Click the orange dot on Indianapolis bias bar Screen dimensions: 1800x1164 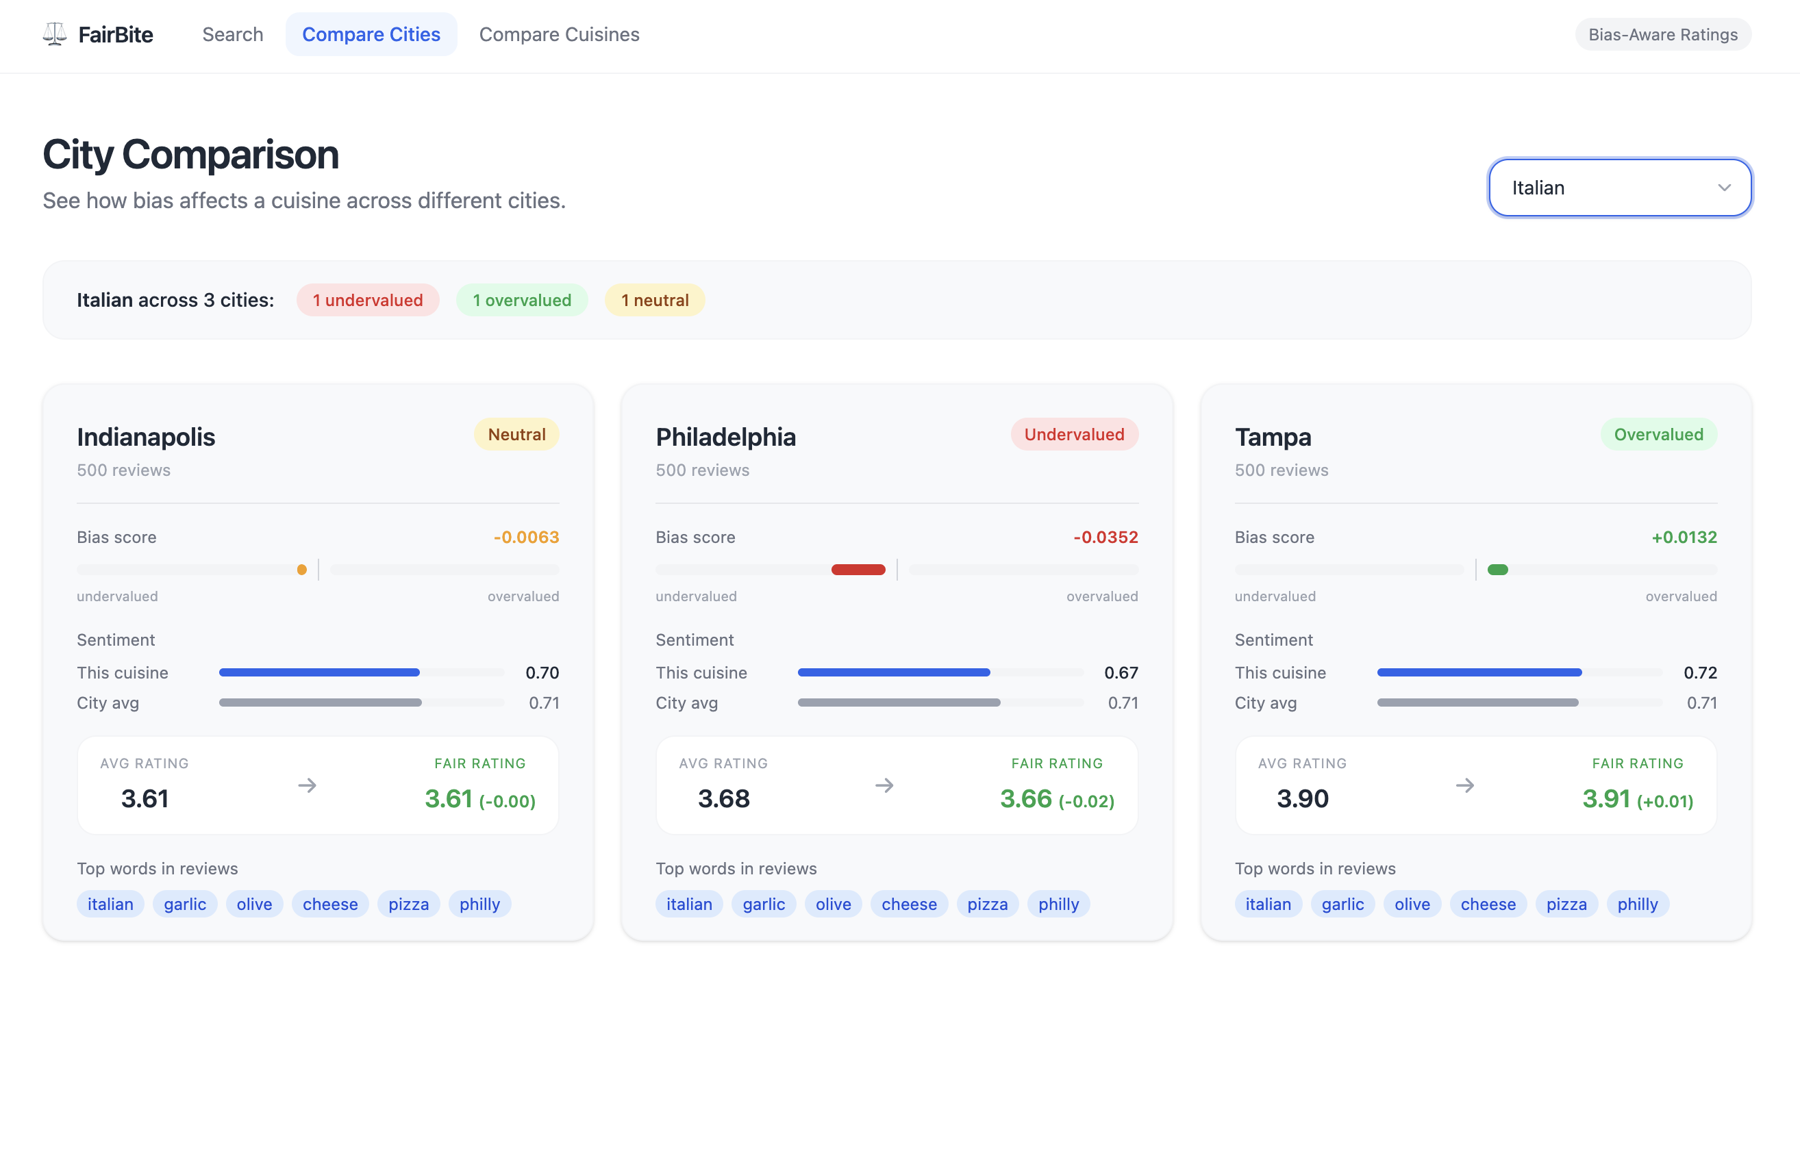(x=301, y=569)
